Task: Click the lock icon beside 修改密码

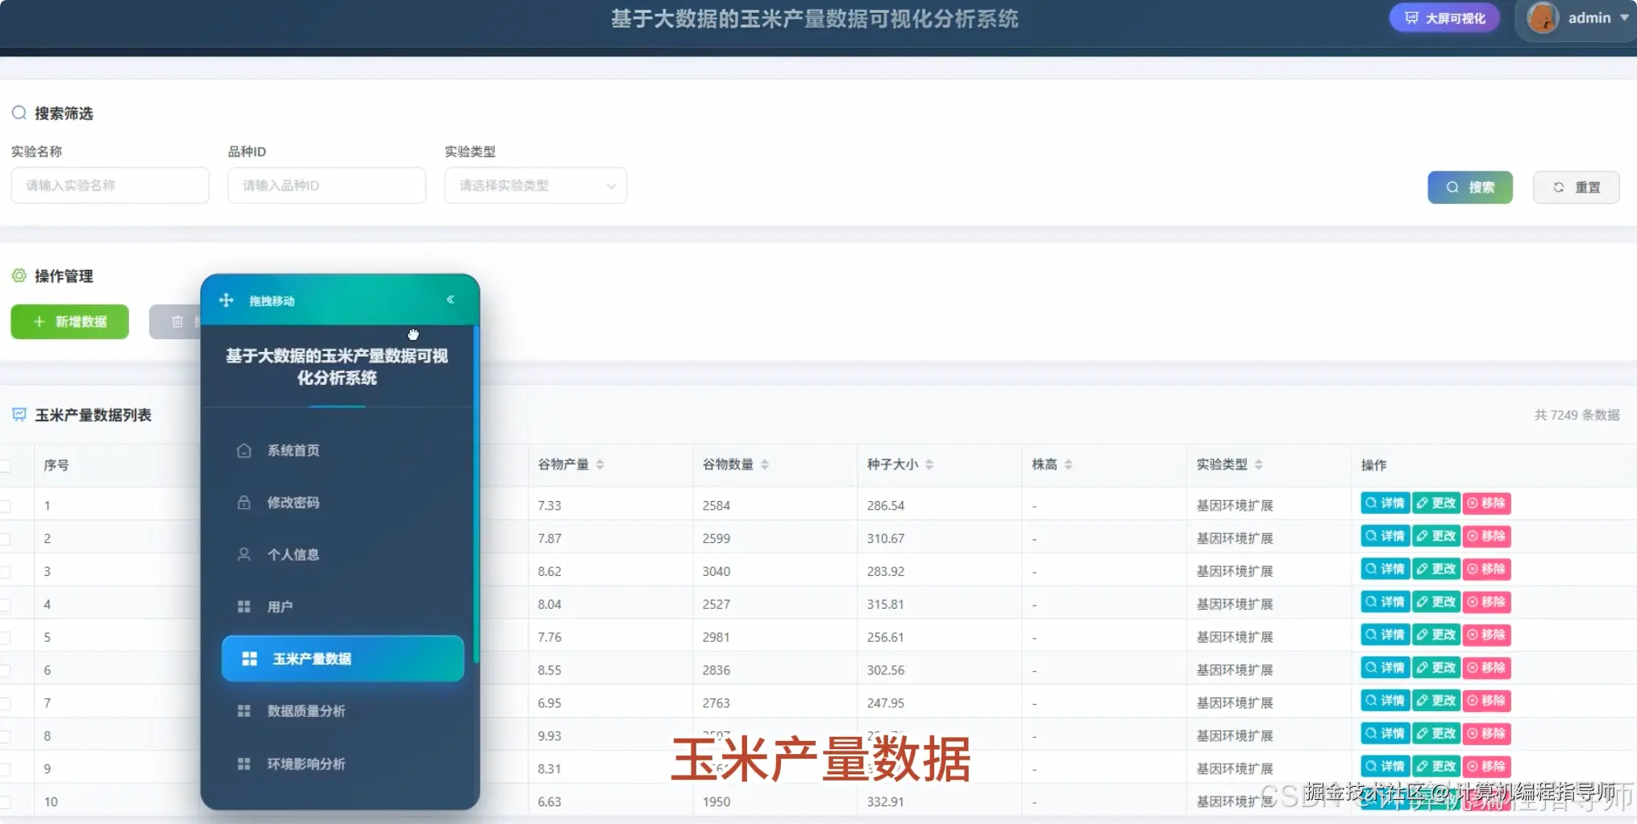Action: pos(243,503)
